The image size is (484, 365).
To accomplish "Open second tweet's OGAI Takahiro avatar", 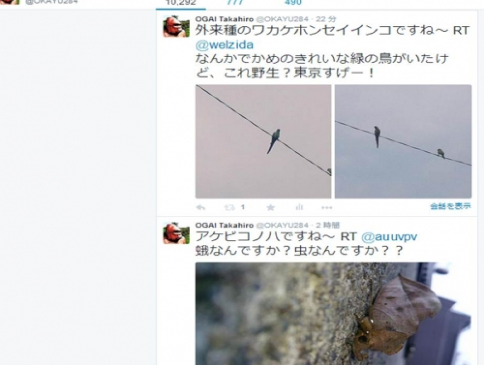I will click(176, 233).
